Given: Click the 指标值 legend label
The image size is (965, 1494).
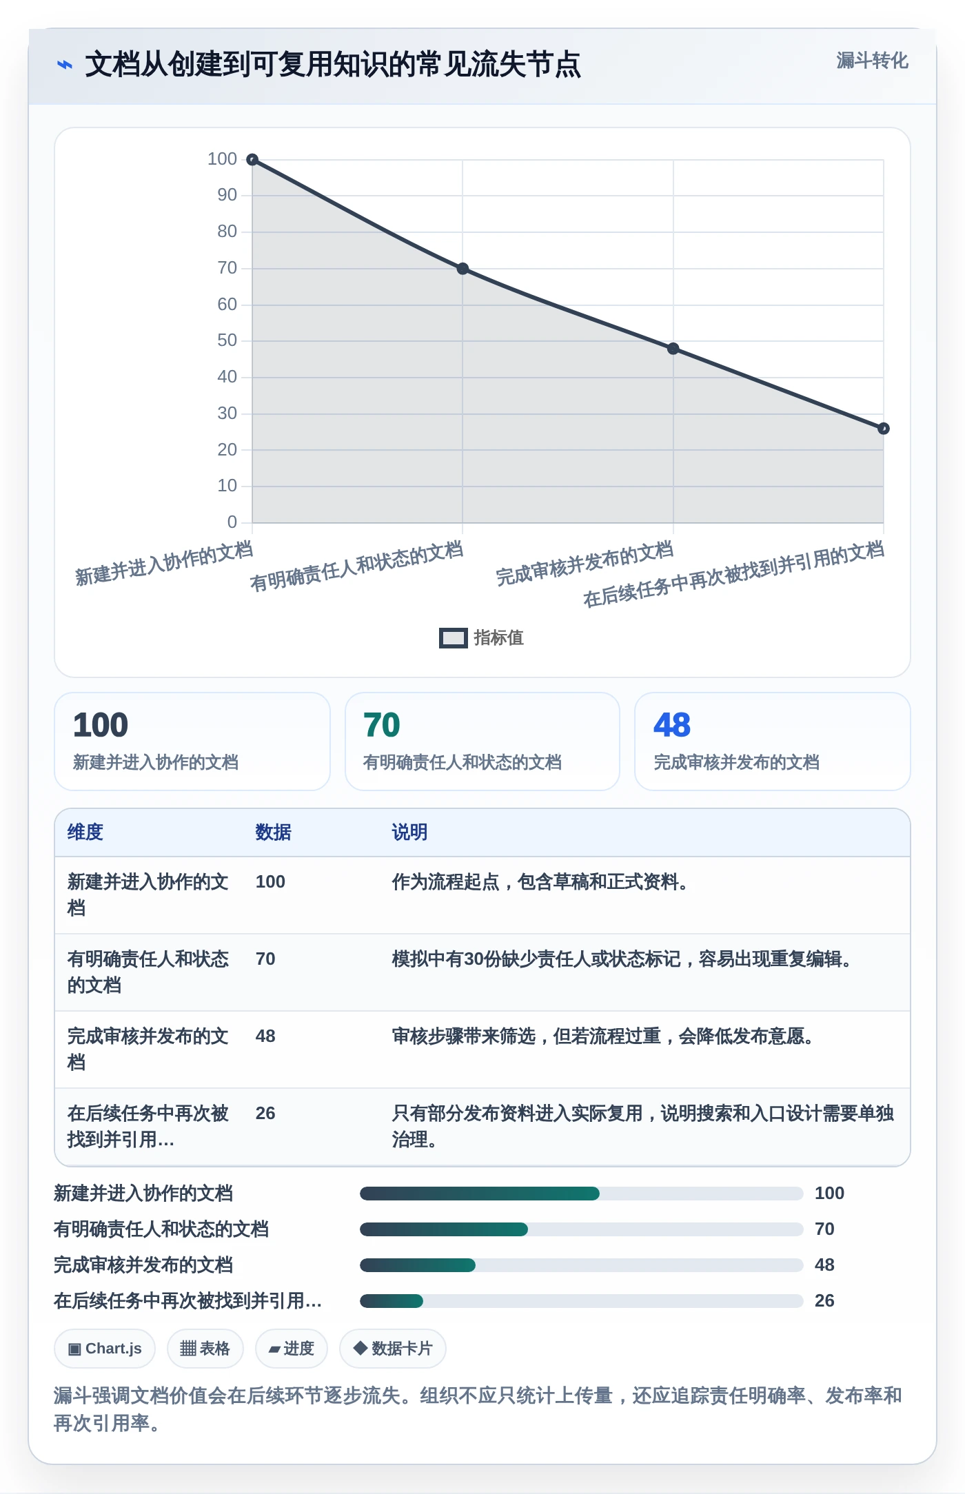Looking at the screenshot, I should click(x=498, y=638).
